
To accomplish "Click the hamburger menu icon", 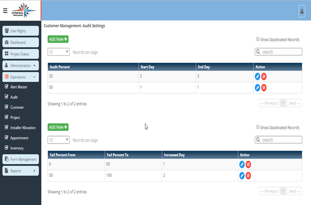I will click(x=5, y=11).
